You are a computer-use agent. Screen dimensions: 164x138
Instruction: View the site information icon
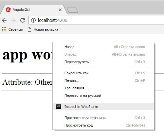coord(33,20)
